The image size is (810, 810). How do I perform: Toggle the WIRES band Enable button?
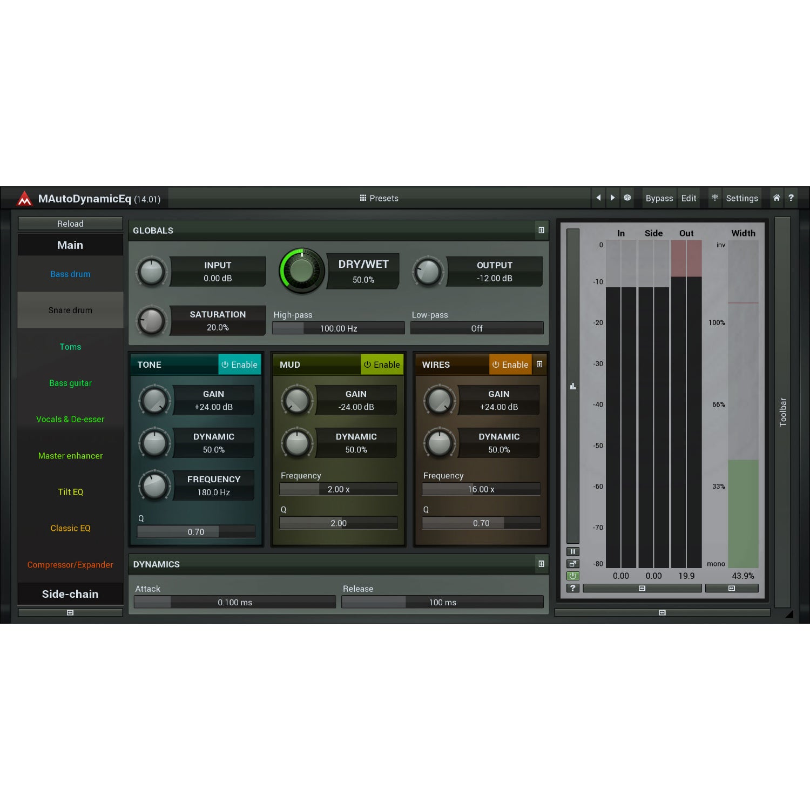510,364
